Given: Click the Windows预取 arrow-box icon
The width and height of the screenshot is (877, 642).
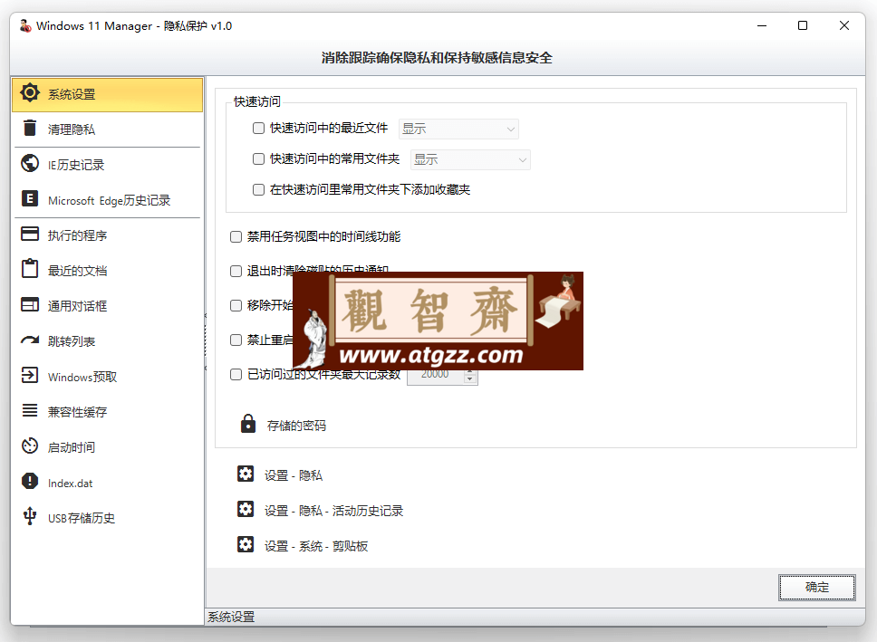Looking at the screenshot, I should (x=30, y=375).
